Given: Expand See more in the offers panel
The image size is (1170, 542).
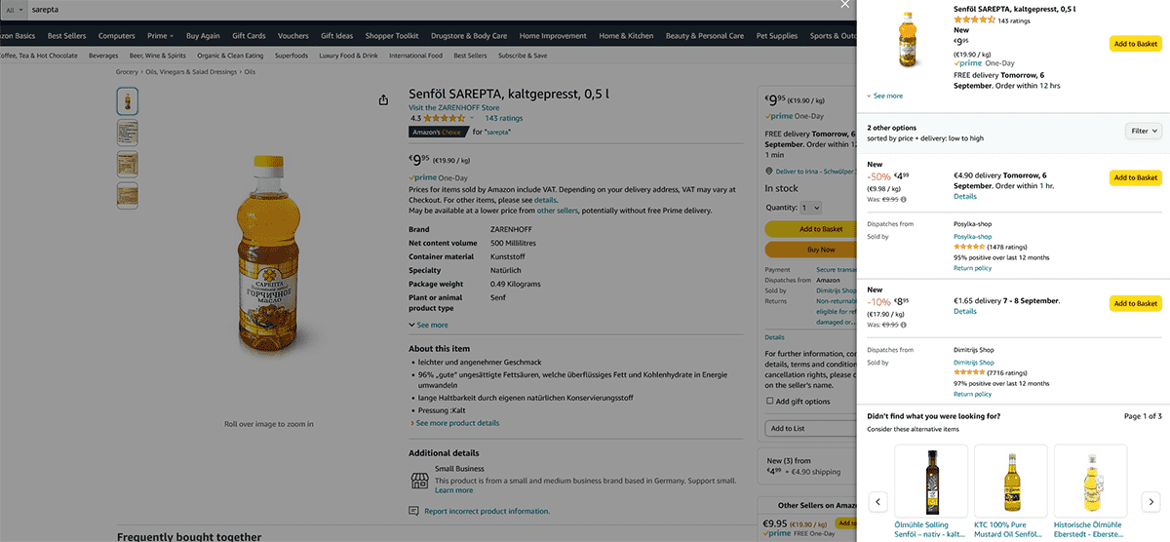Looking at the screenshot, I should click(885, 97).
